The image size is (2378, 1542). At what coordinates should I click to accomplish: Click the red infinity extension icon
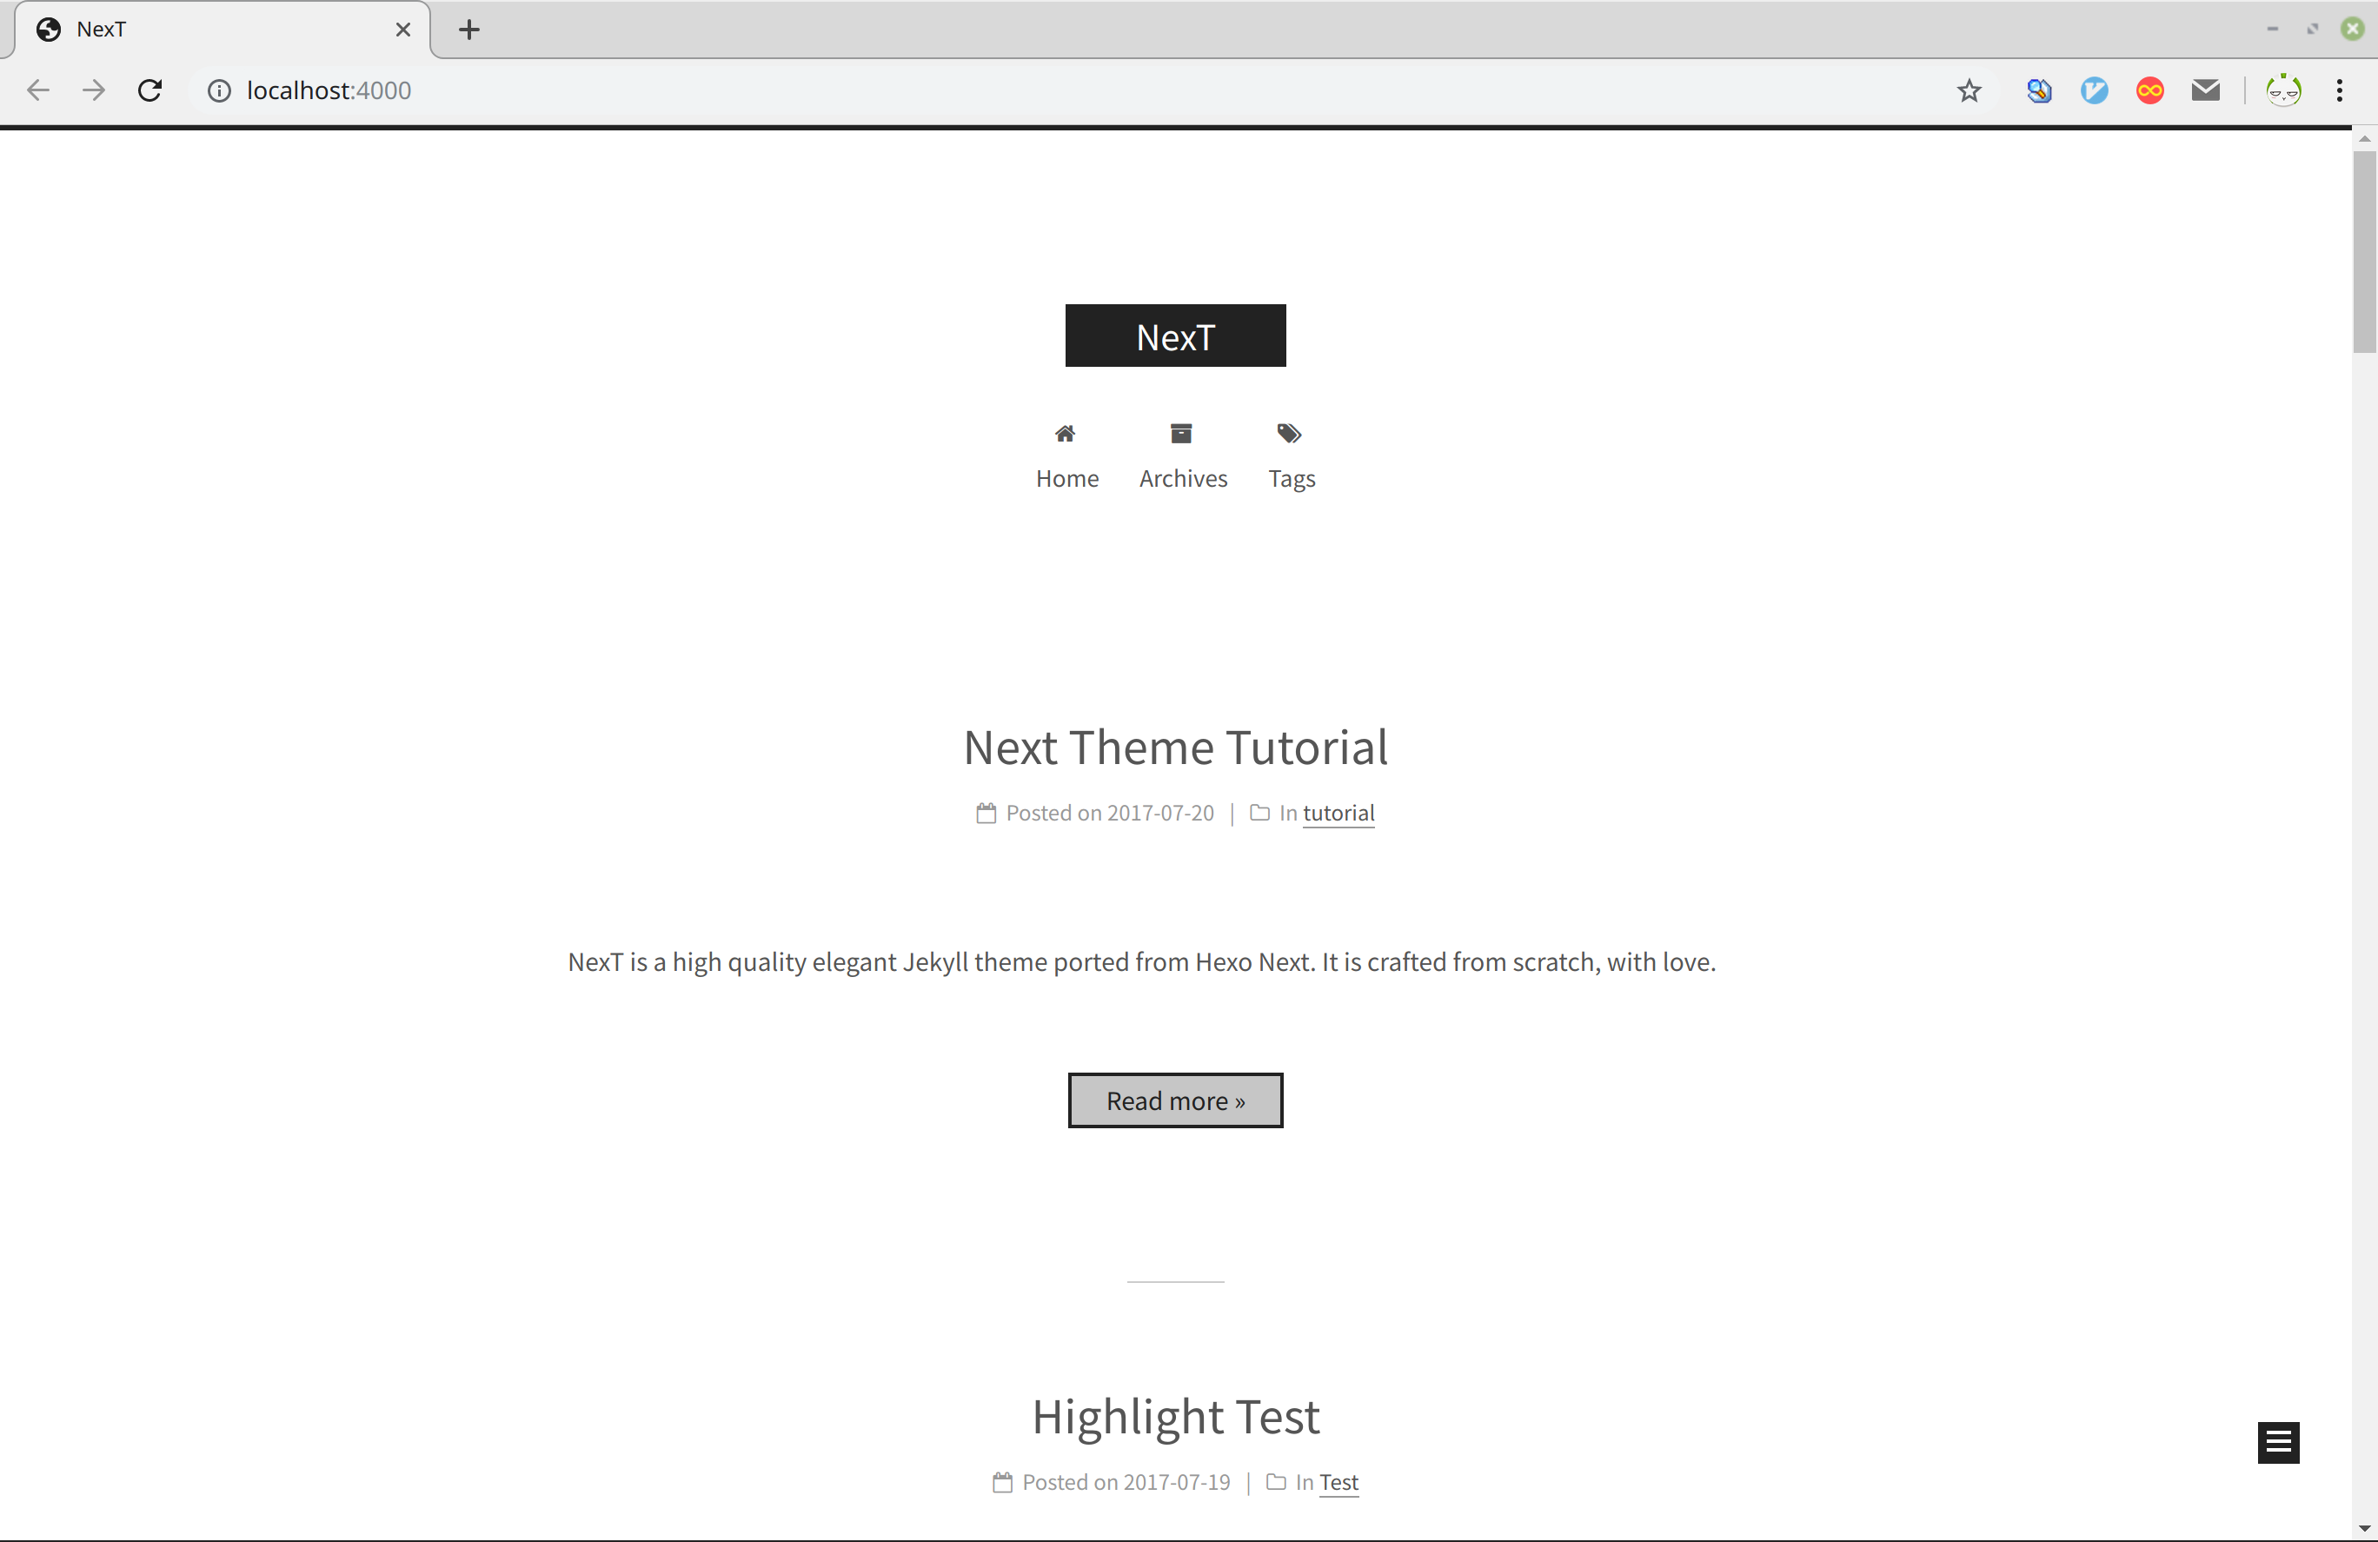2149,91
